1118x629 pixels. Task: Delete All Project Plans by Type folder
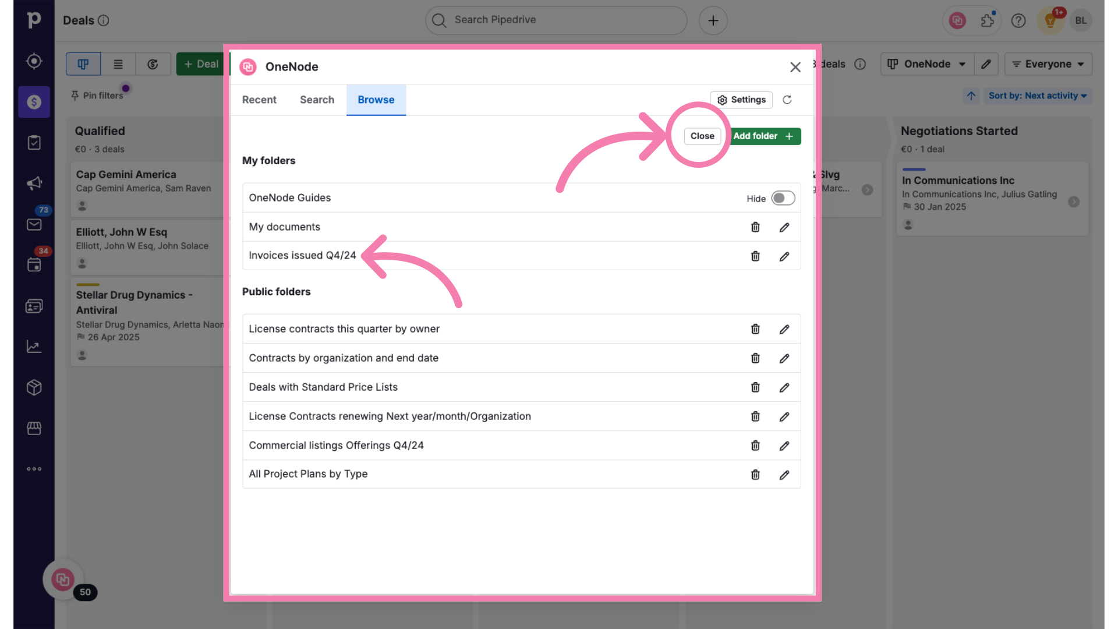point(755,475)
